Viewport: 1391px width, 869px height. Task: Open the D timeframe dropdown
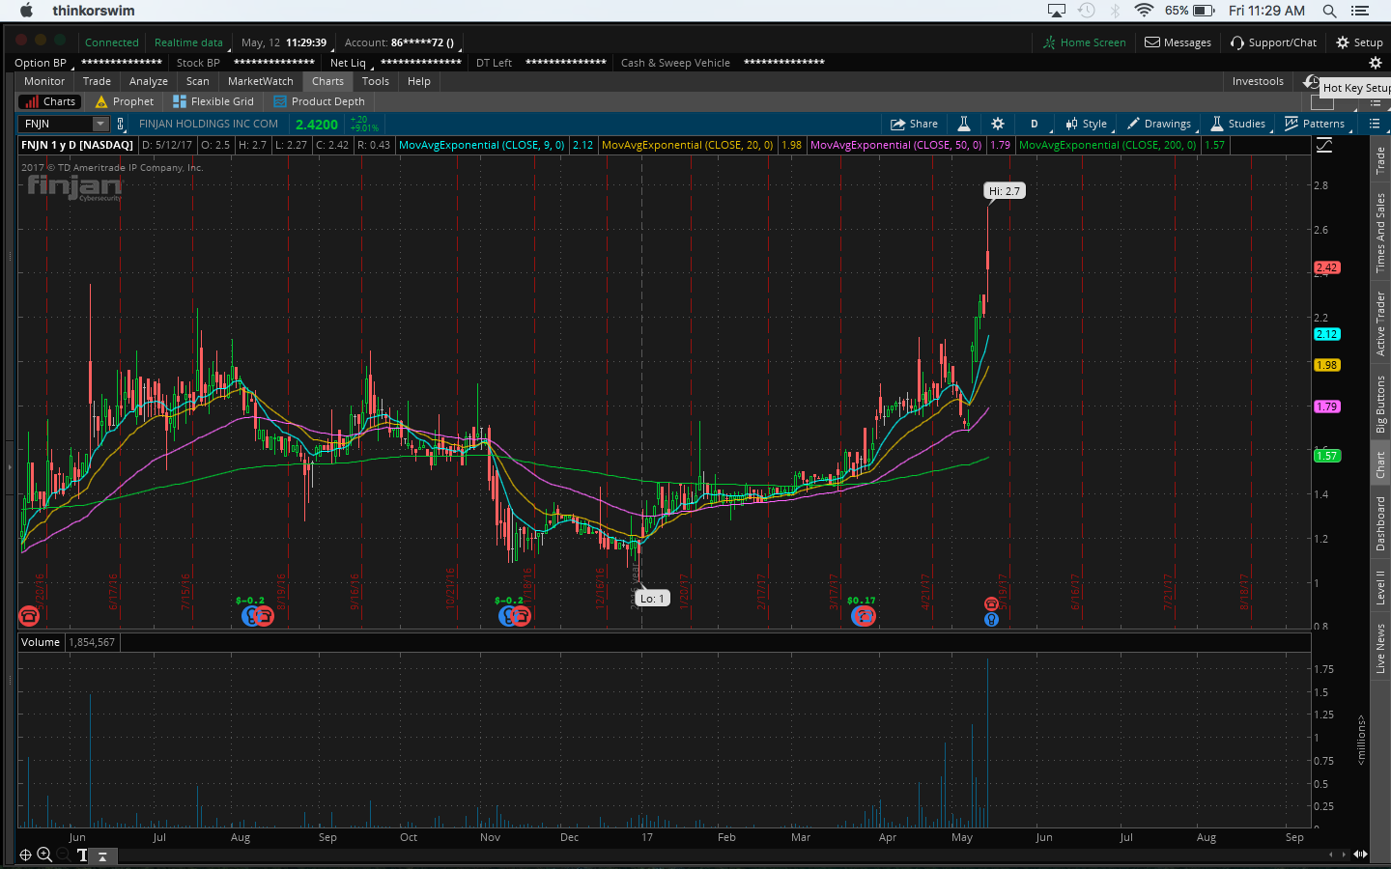click(x=1035, y=124)
